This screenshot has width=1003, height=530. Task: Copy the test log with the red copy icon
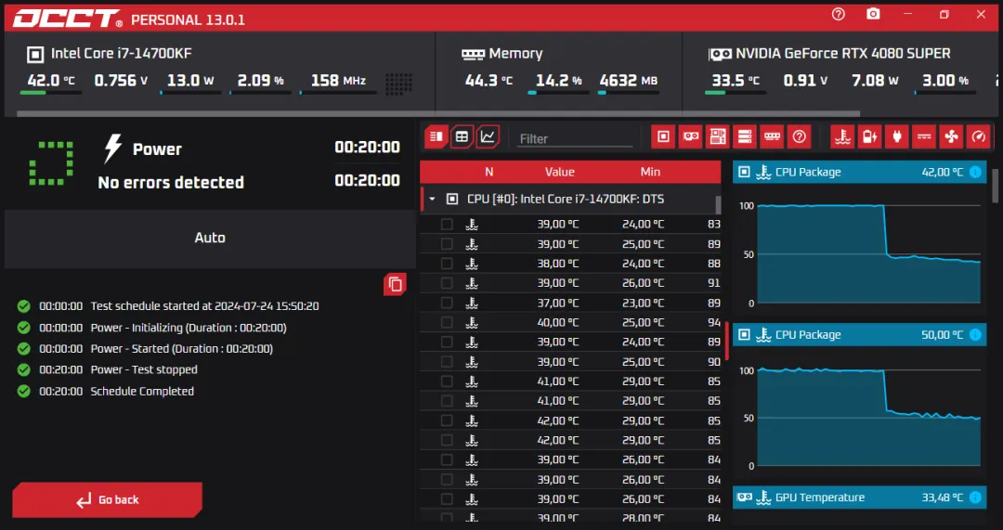[x=395, y=284]
